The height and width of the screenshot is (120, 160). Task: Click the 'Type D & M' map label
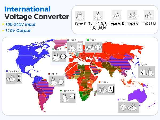[68, 90]
